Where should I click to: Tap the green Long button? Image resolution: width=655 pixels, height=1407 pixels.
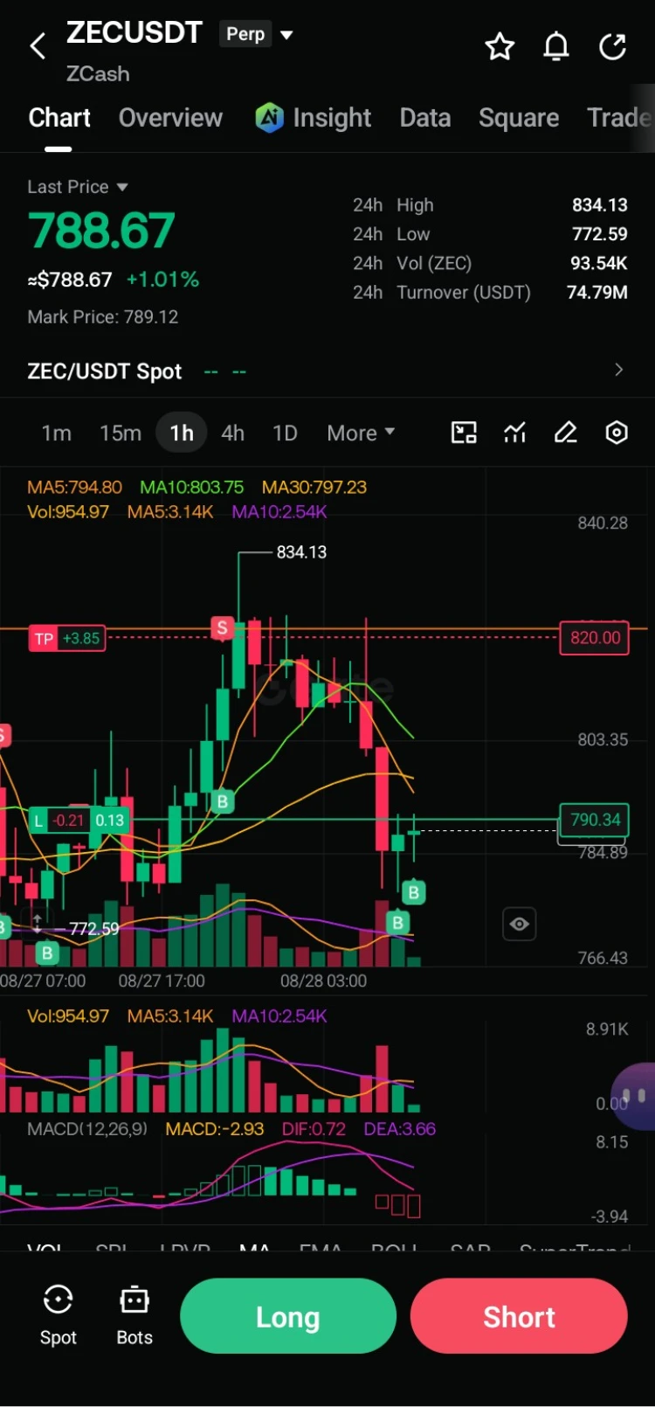[288, 1316]
